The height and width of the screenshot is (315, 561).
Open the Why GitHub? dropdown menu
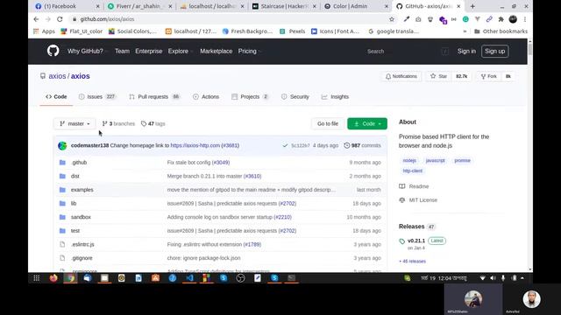(87, 51)
